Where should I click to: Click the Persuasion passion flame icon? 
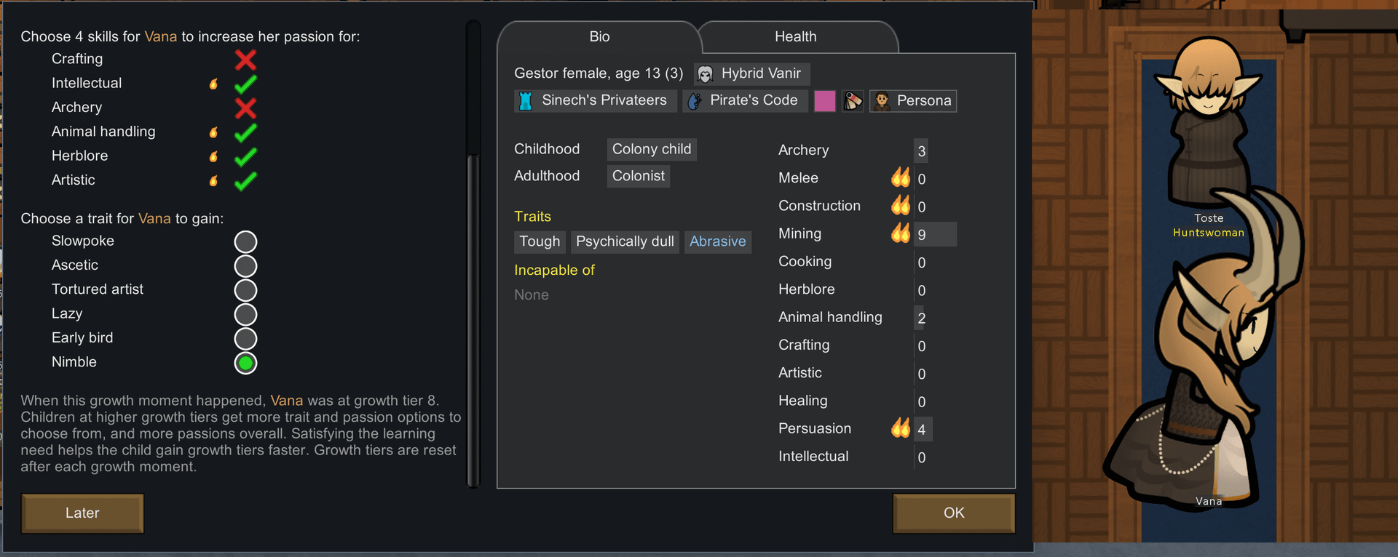tap(901, 428)
